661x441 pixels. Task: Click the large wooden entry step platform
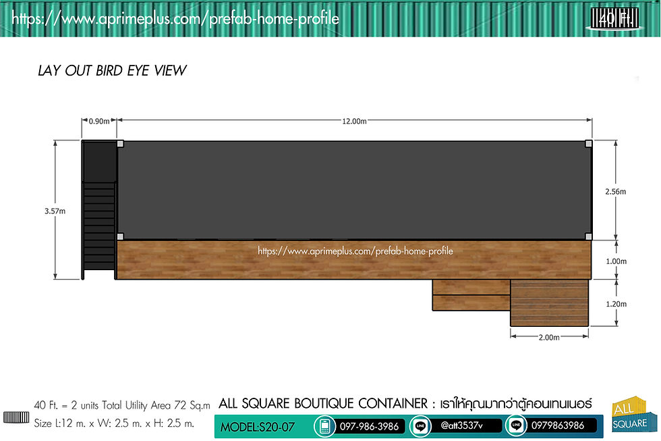tap(549, 303)
